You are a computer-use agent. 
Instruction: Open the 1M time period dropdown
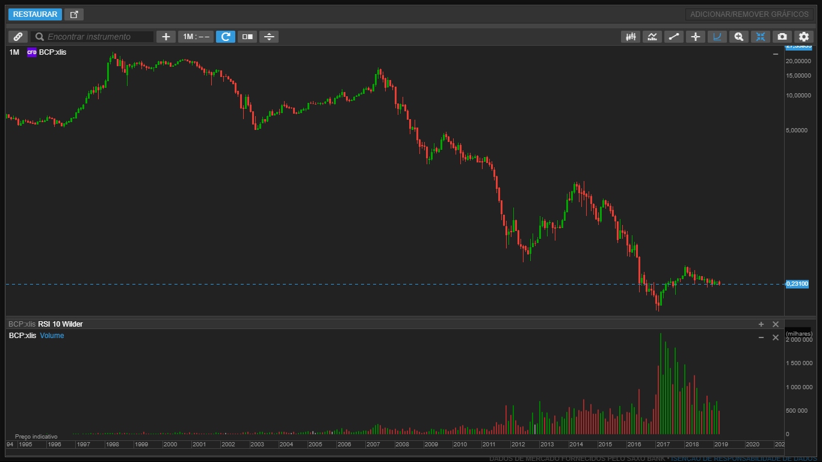[196, 37]
